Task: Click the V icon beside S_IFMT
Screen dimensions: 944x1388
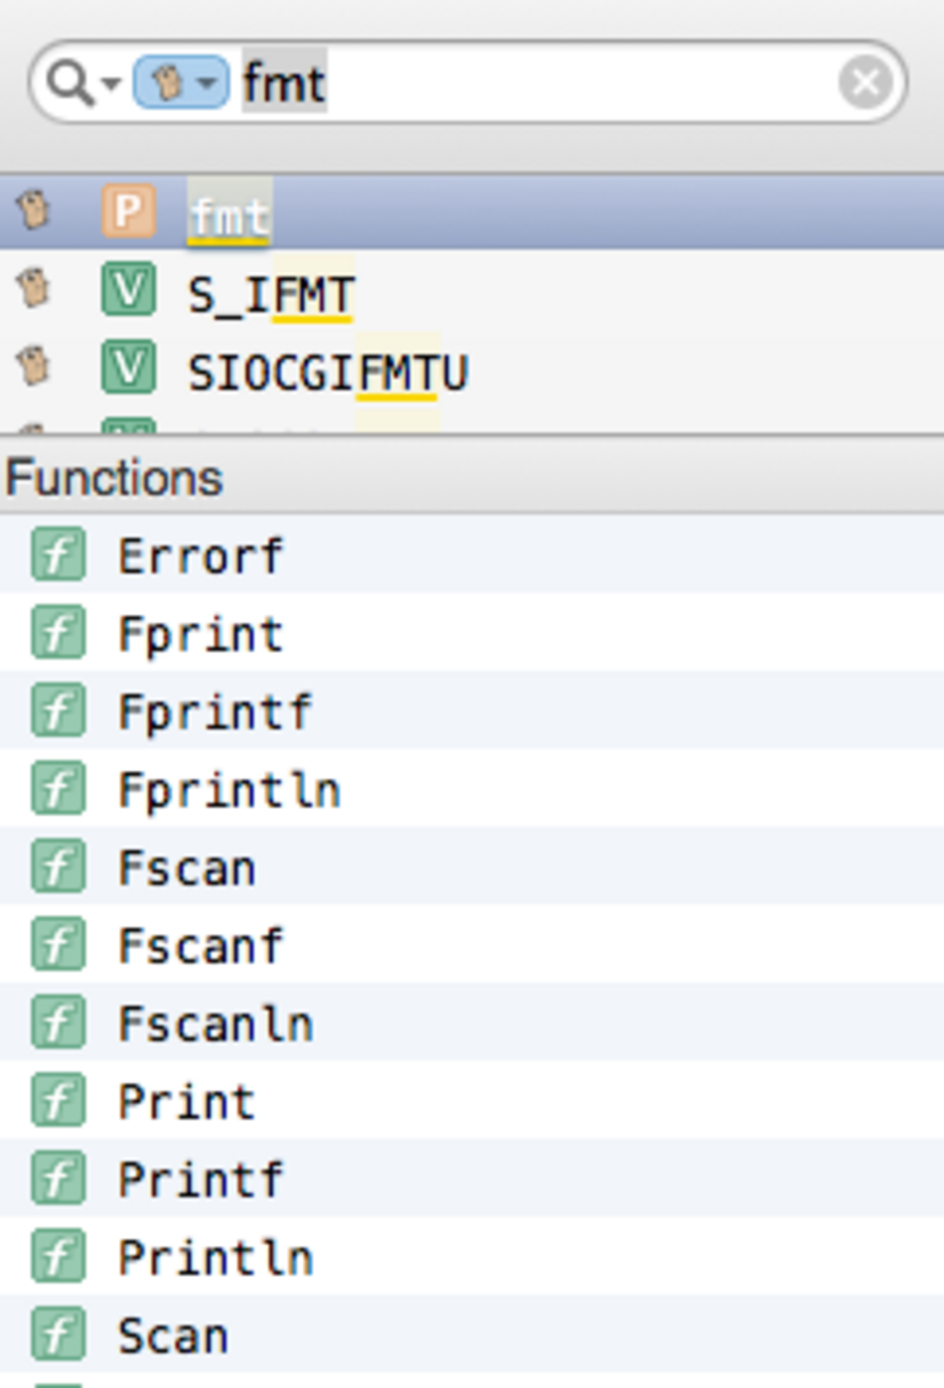Action: [x=129, y=290]
